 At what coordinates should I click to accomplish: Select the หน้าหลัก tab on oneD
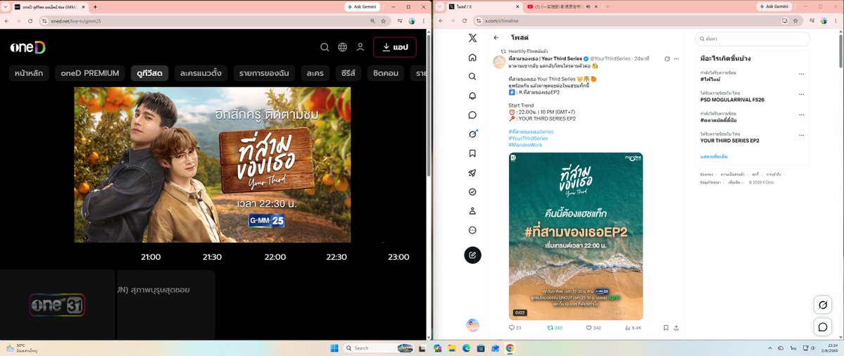[29, 73]
